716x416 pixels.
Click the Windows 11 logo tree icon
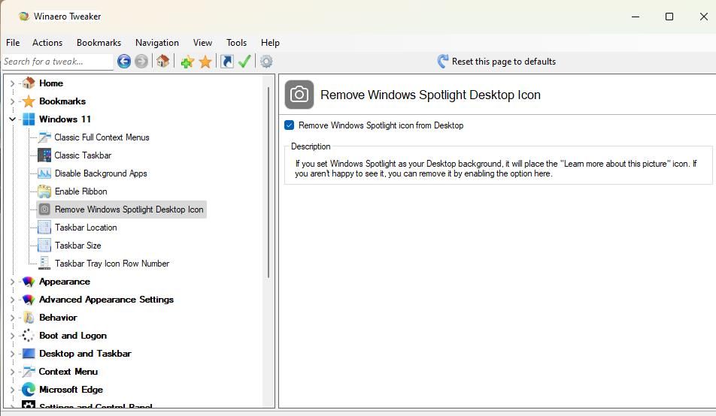[x=29, y=119]
